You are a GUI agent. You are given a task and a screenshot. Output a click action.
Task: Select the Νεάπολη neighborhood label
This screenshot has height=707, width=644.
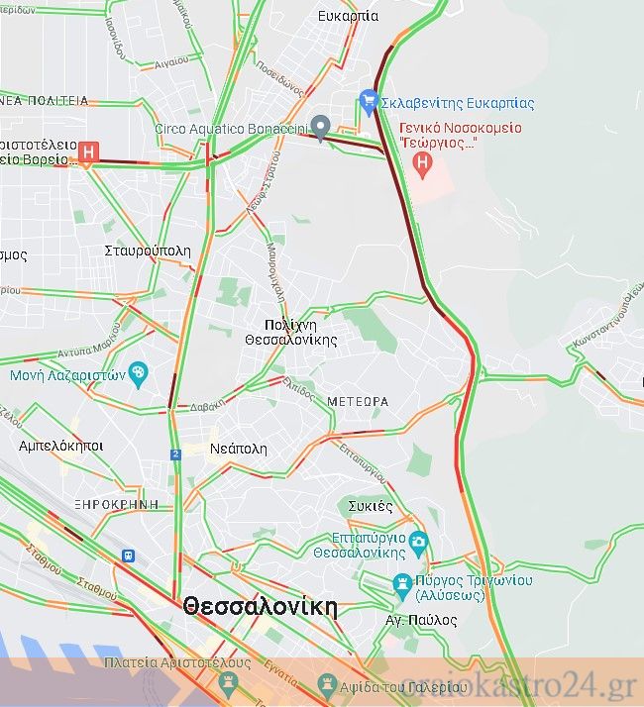click(239, 450)
